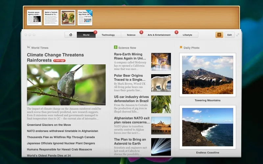Screen dimensions: 263x164
Task: Open the Endless Coastline photo
Action: (208, 127)
